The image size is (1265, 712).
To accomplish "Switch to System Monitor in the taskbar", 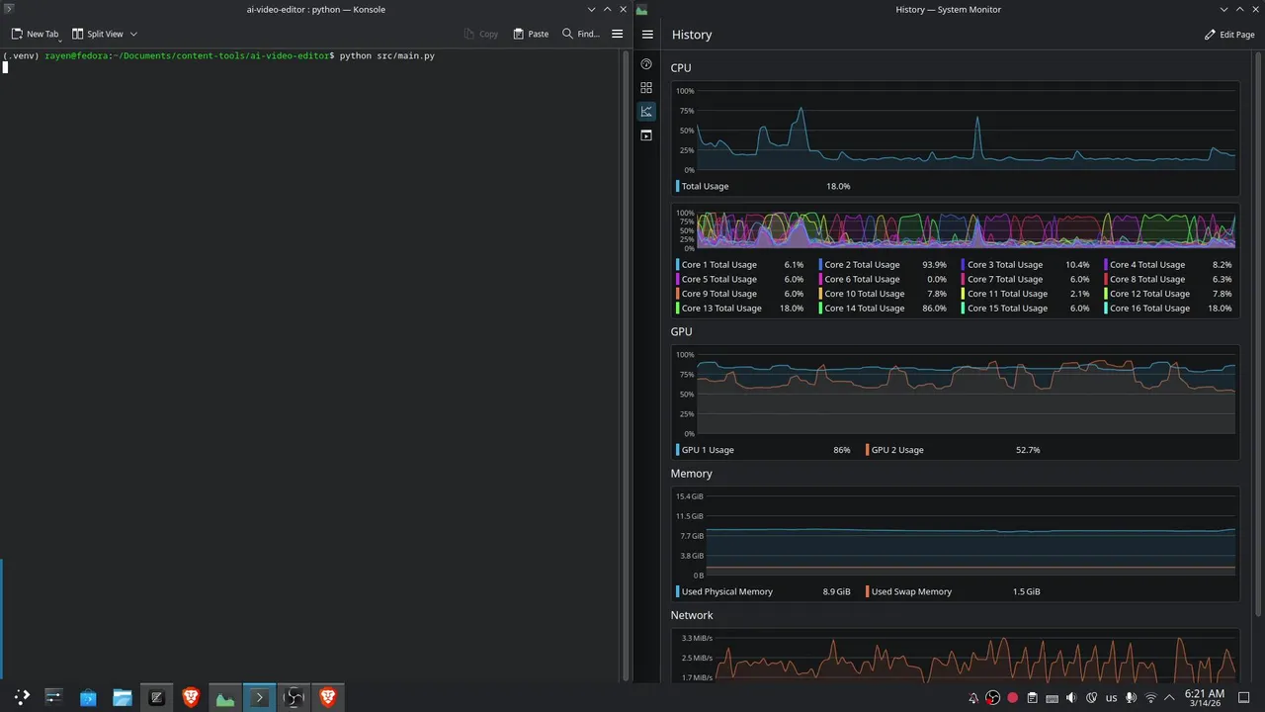I will click(x=225, y=697).
